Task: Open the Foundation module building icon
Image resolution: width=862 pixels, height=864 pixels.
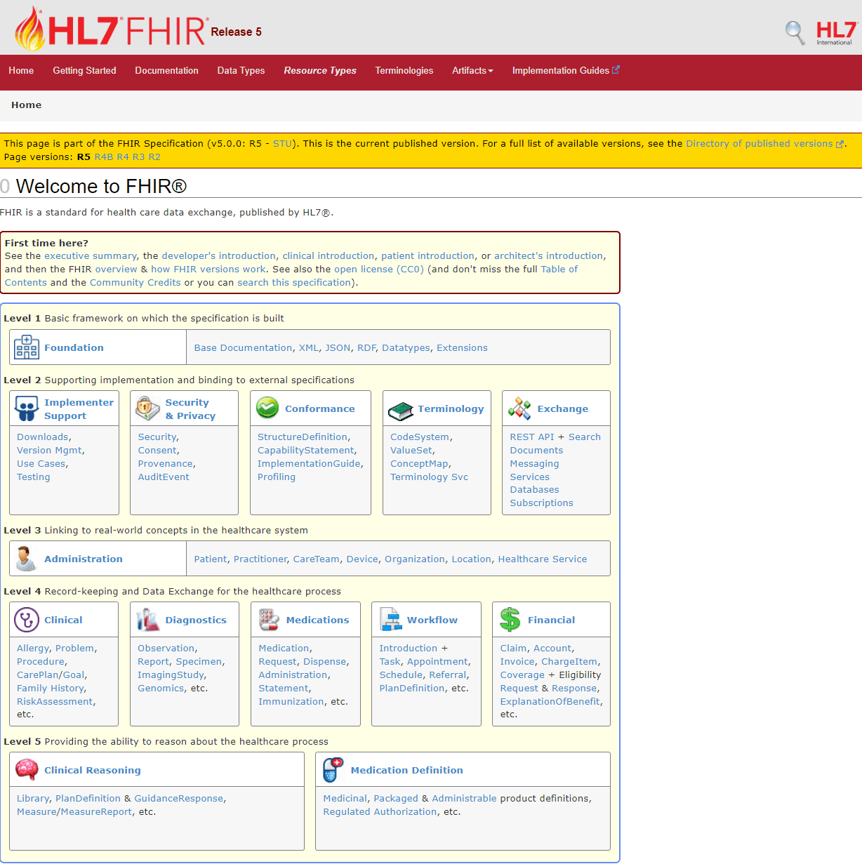Action: click(x=27, y=347)
